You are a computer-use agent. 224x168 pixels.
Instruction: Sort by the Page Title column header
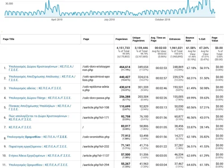pos(9,39)
